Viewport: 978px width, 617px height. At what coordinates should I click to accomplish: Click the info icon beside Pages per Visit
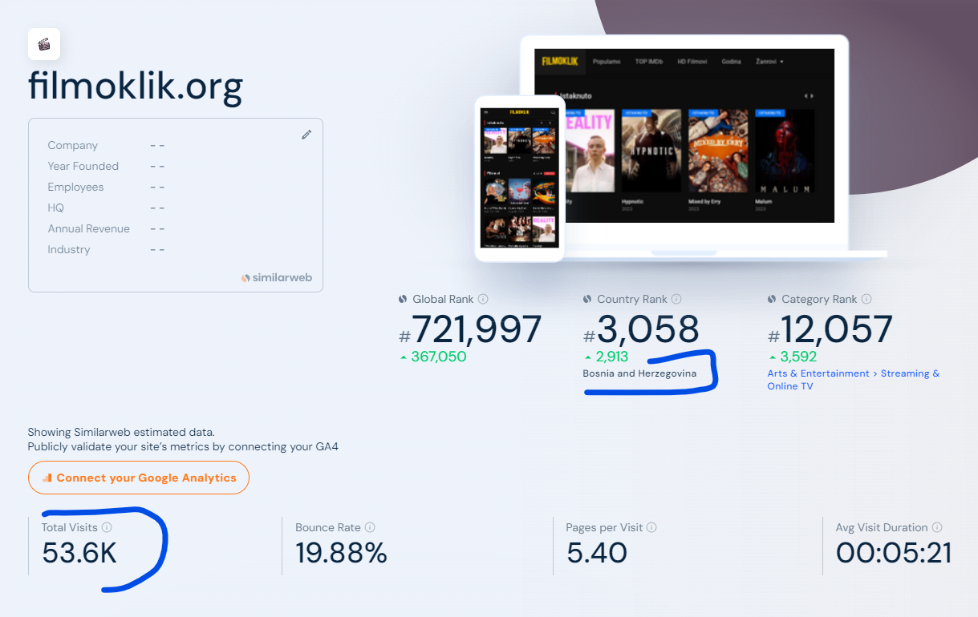(x=651, y=527)
